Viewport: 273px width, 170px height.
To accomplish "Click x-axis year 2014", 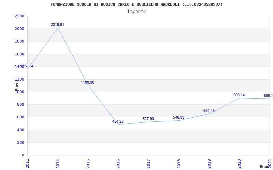I will pos(58,164).
